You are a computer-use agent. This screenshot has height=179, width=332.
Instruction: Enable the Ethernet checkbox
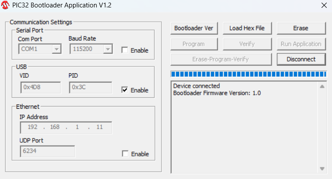(125, 154)
